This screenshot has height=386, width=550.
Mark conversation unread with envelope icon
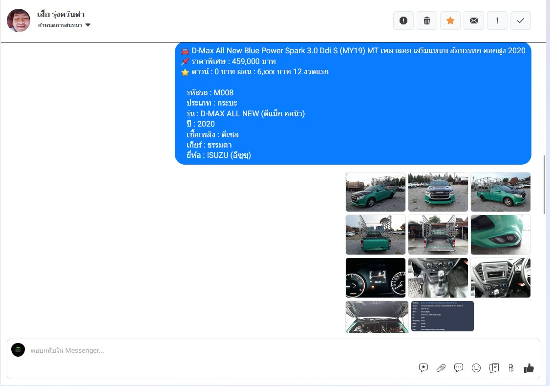click(x=474, y=21)
